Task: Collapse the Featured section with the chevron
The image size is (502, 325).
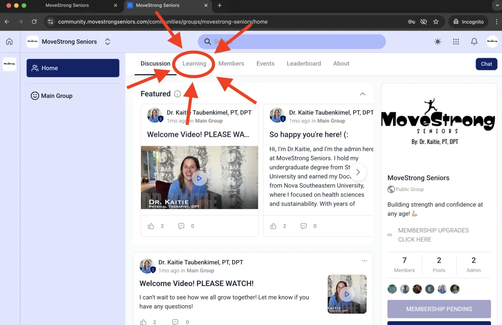Action: 363,94
